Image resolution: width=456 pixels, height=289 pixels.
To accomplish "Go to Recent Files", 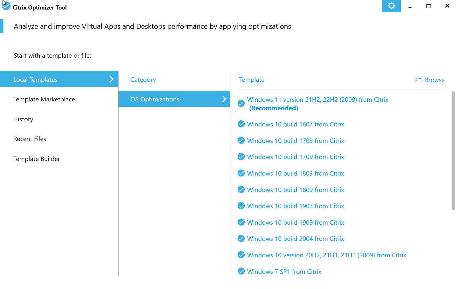I will pos(30,139).
